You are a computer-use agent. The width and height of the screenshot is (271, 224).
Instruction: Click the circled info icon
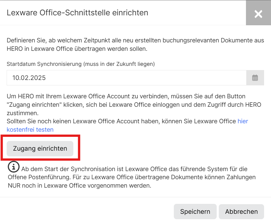click(x=14, y=167)
